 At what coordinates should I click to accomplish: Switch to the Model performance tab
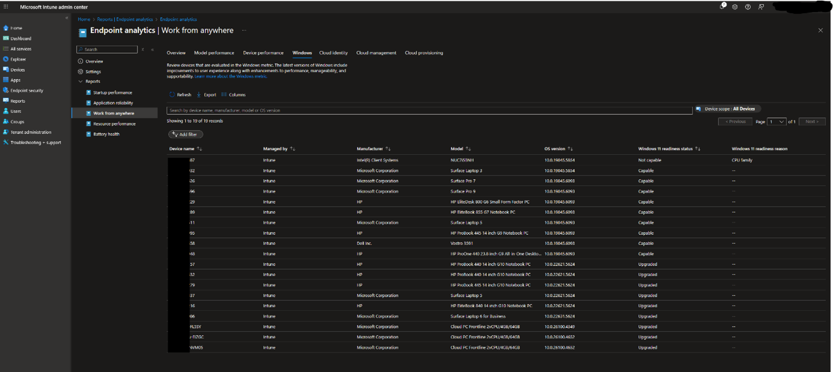(x=214, y=53)
